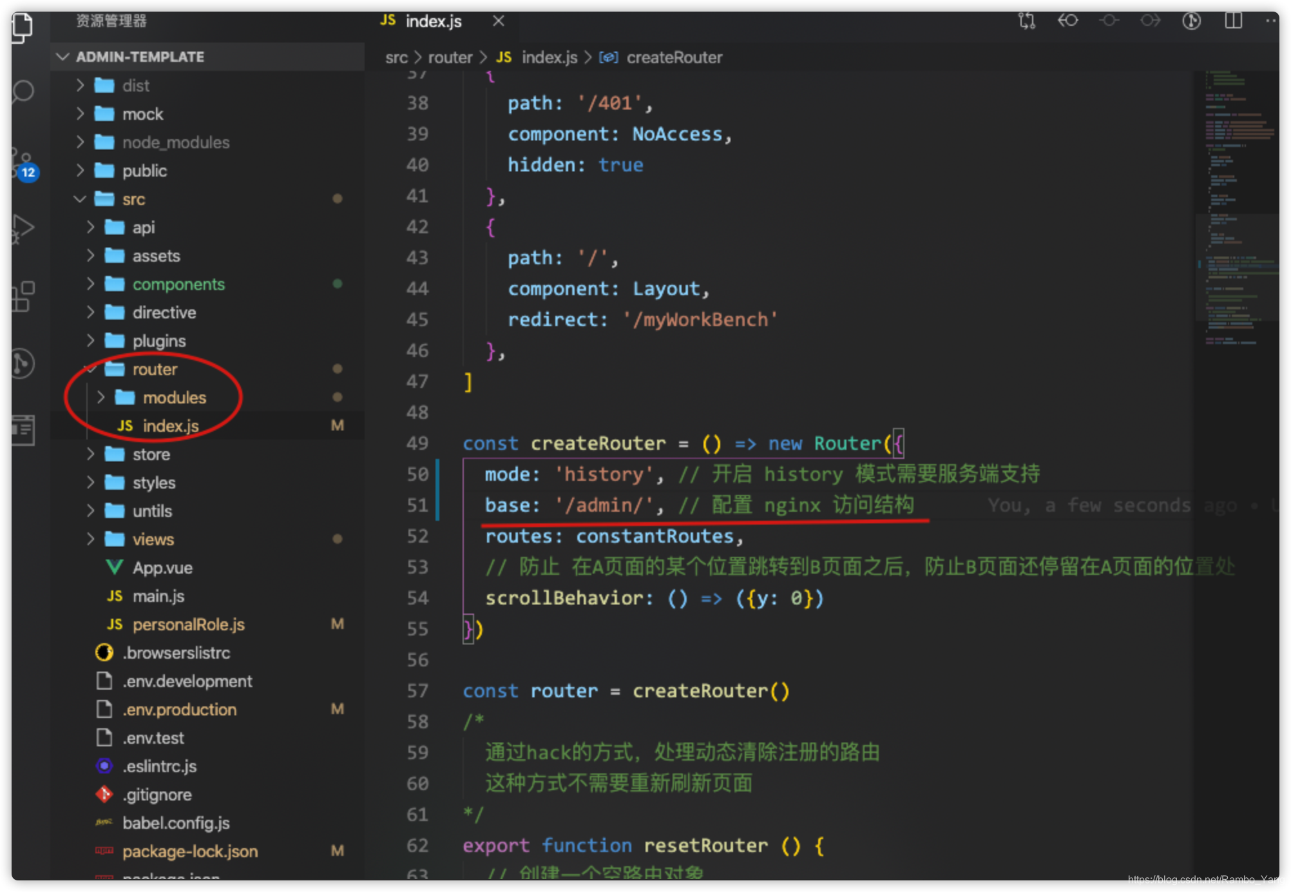Image resolution: width=1291 pixels, height=892 pixels.
Task: Click the router breadcrumb segment
Action: [x=450, y=58]
